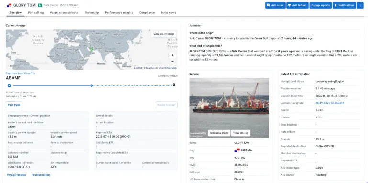Click the CHINA OWNER destination label above voyage line
Viewport: 368px width, 183px height.
coord(167,76)
